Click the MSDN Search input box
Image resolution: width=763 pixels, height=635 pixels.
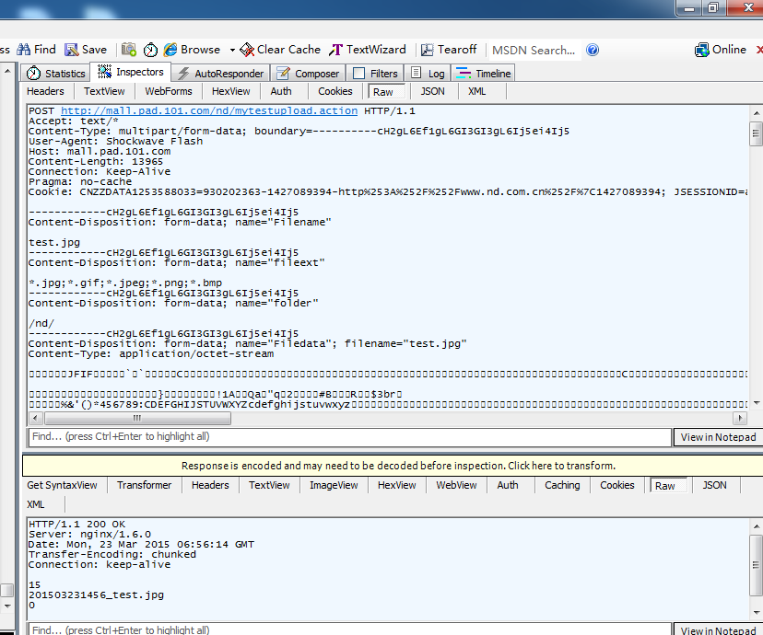click(534, 50)
